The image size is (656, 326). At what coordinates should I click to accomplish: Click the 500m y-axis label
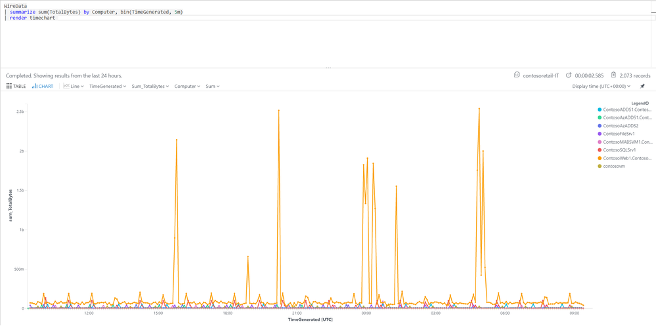18,269
